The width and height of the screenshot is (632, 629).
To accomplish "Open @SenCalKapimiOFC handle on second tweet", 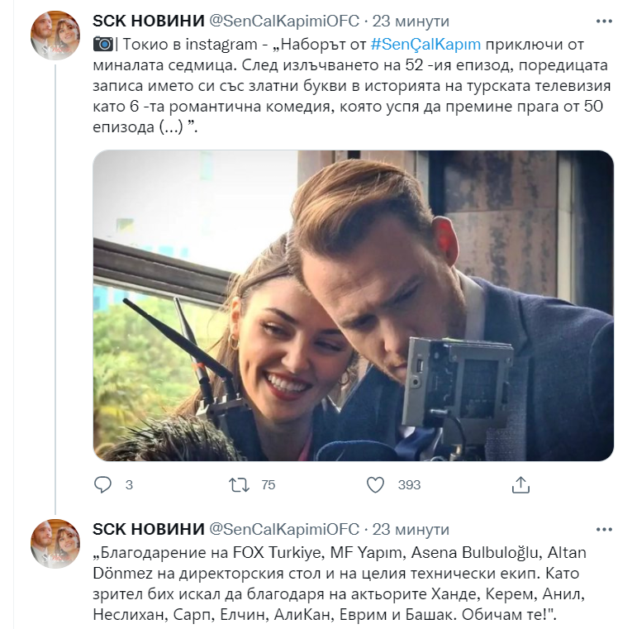I will [285, 529].
